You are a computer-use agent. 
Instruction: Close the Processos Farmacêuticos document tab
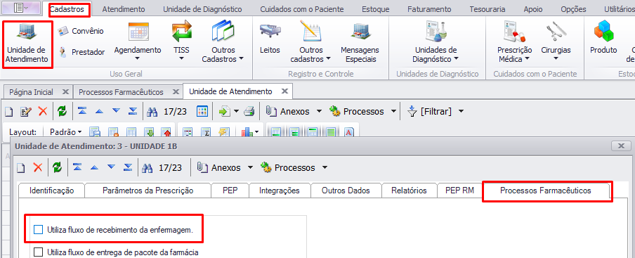pos(176,92)
